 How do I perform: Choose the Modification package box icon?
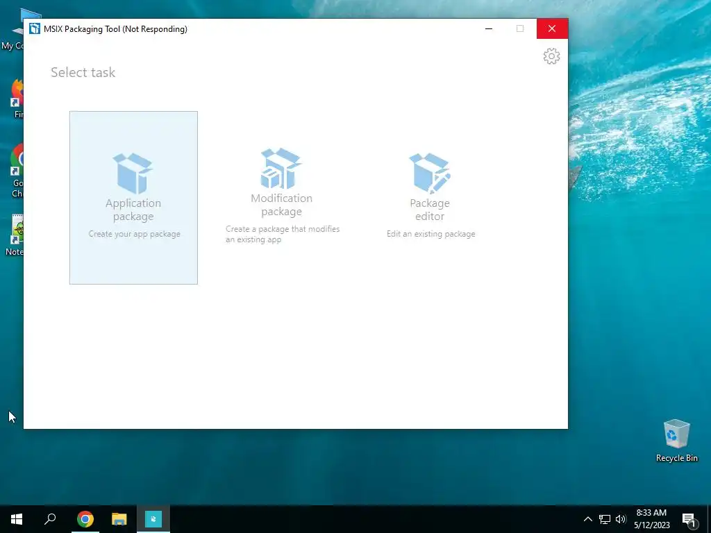(281, 168)
